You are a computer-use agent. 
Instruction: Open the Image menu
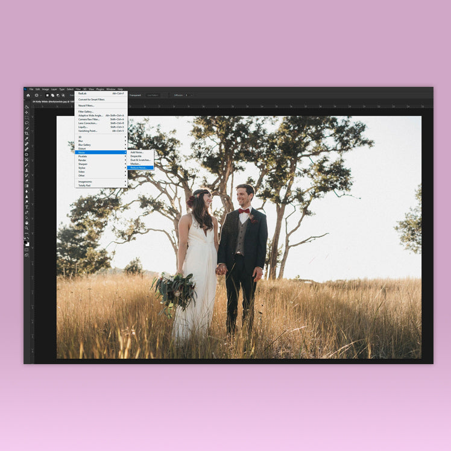pos(45,89)
